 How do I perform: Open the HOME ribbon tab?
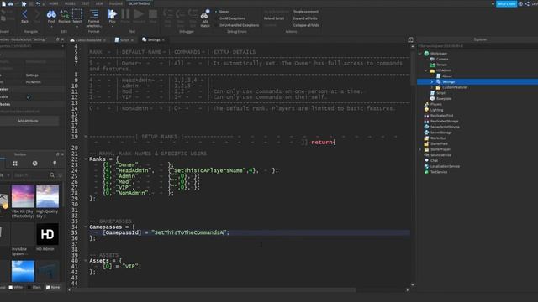[54, 3]
